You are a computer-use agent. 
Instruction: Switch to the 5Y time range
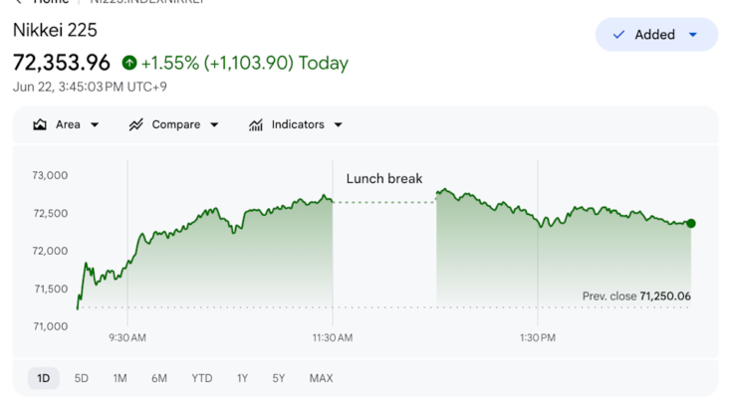(x=279, y=378)
